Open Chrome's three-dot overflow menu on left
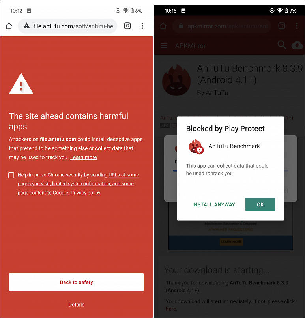The height and width of the screenshot is (318, 305). tap(142, 26)
